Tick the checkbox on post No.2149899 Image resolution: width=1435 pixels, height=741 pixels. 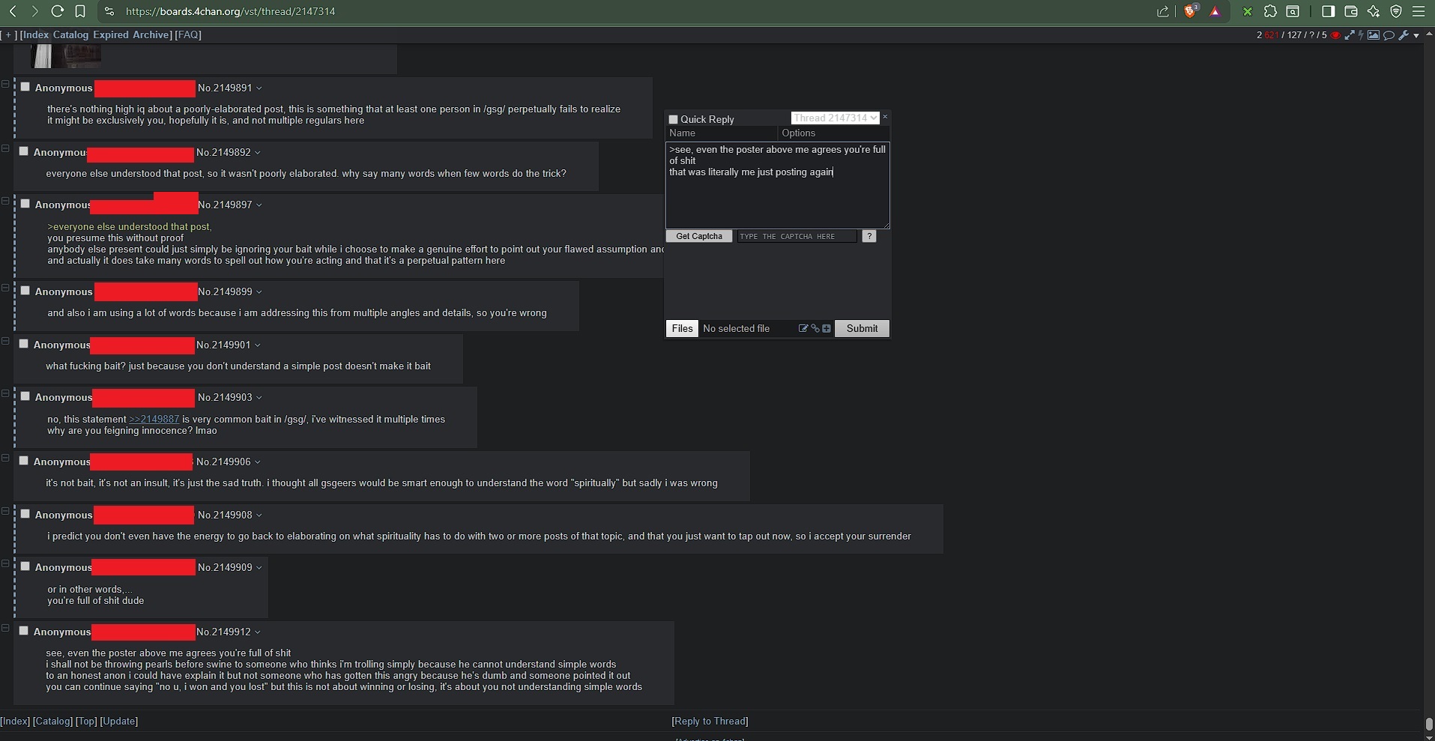(x=25, y=291)
